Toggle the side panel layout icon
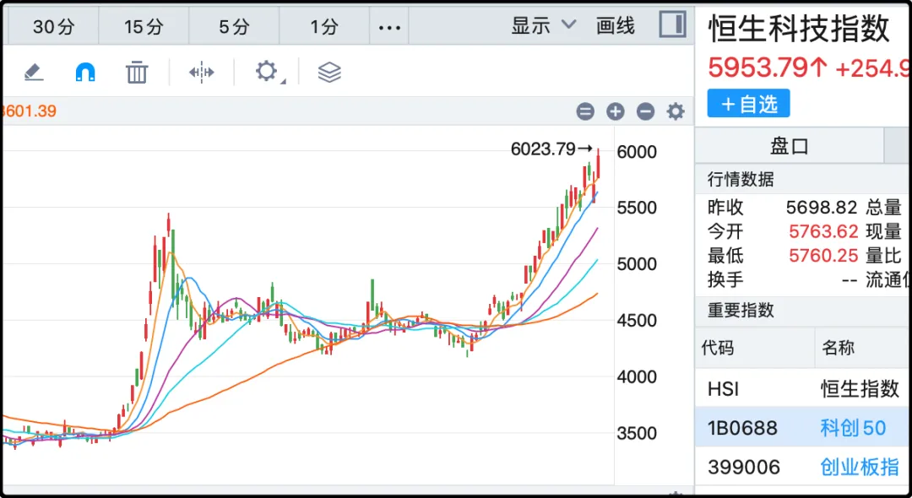 673,24
